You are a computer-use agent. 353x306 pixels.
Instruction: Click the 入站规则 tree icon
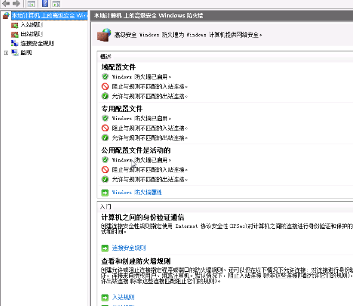[x=15, y=25]
